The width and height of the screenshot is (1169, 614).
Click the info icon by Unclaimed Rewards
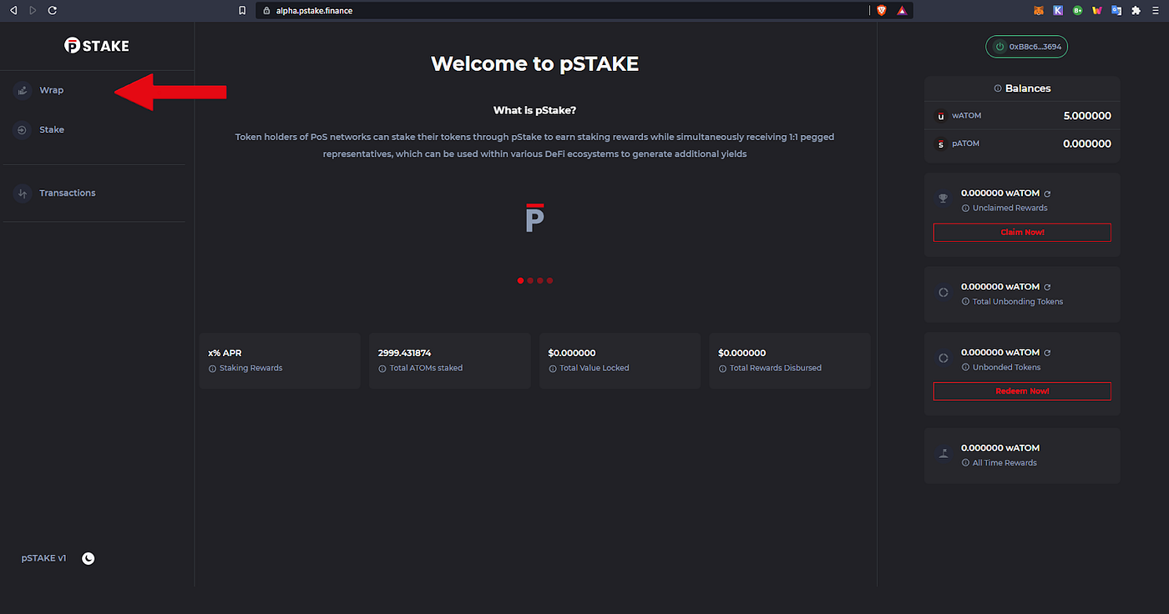(965, 208)
